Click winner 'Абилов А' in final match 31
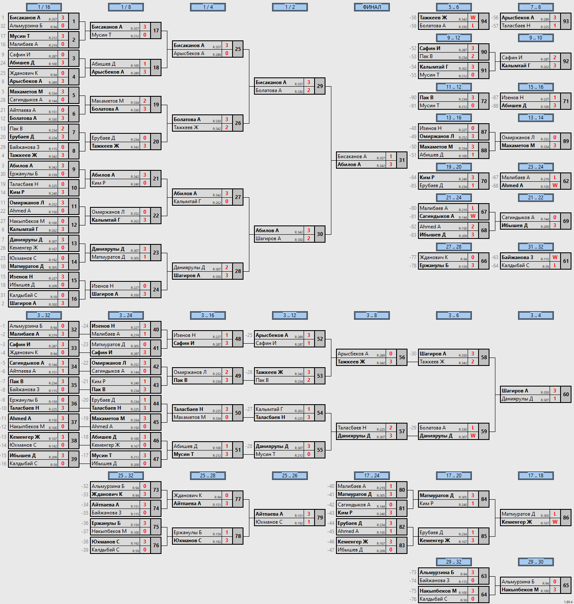The width and height of the screenshot is (574, 604). click(x=349, y=164)
